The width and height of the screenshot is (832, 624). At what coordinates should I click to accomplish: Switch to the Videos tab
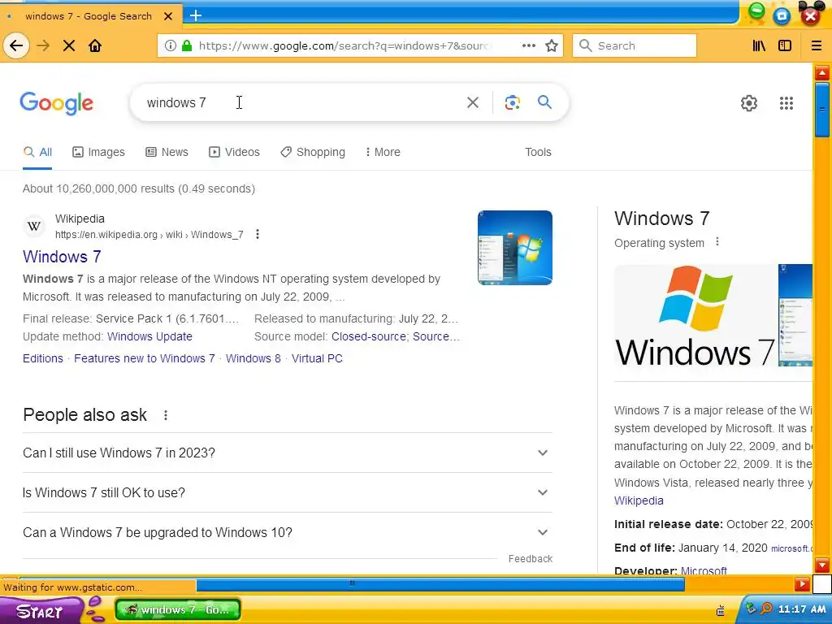click(235, 152)
